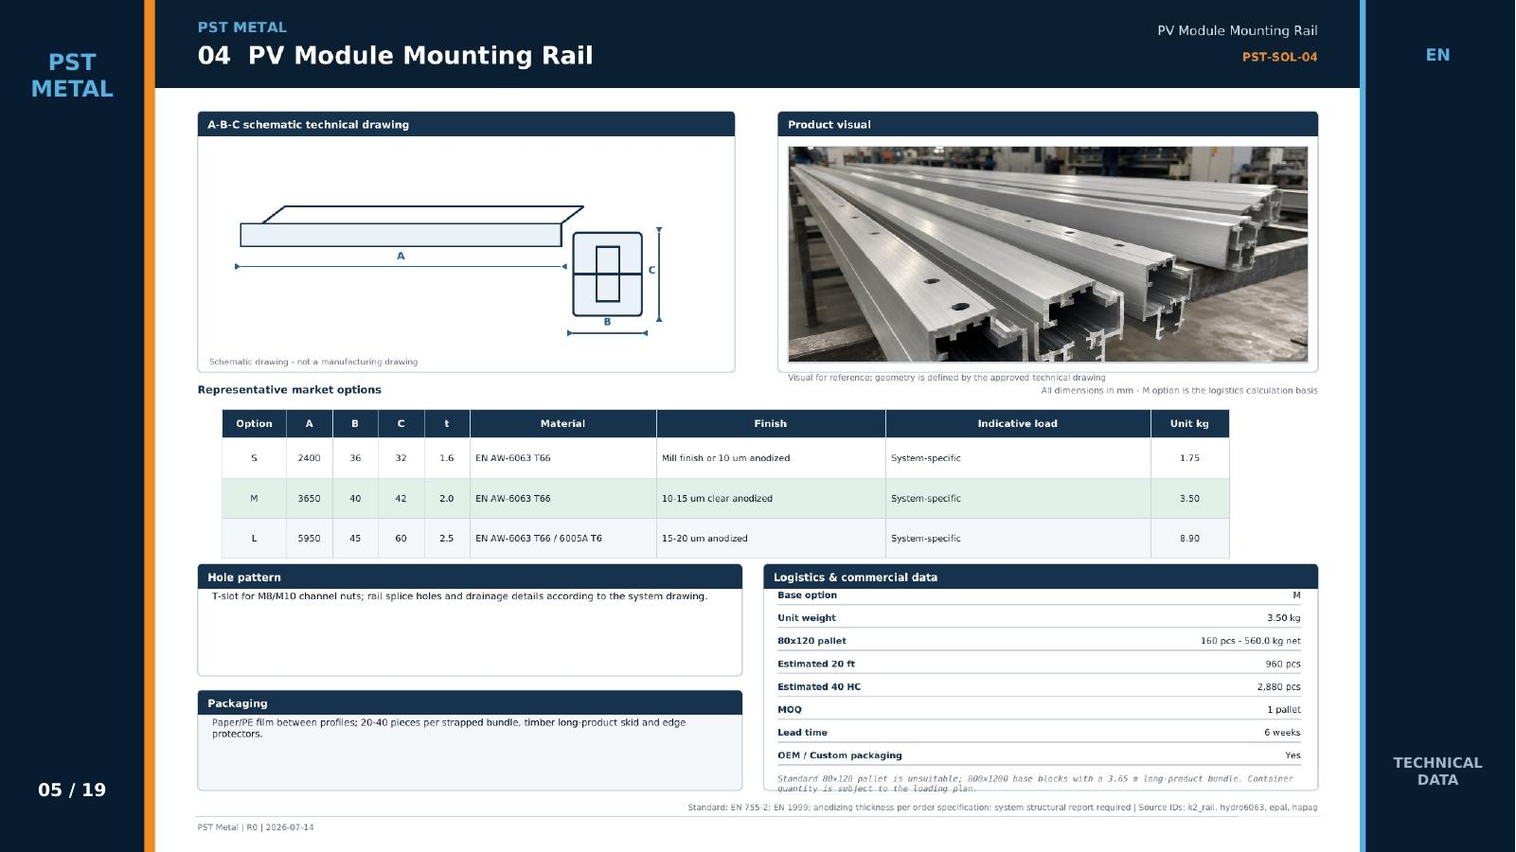This screenshot has height=852, width=1516.
Task: Click the product visual photo of aluminum rails
Action: click(x=1047, y=254)
